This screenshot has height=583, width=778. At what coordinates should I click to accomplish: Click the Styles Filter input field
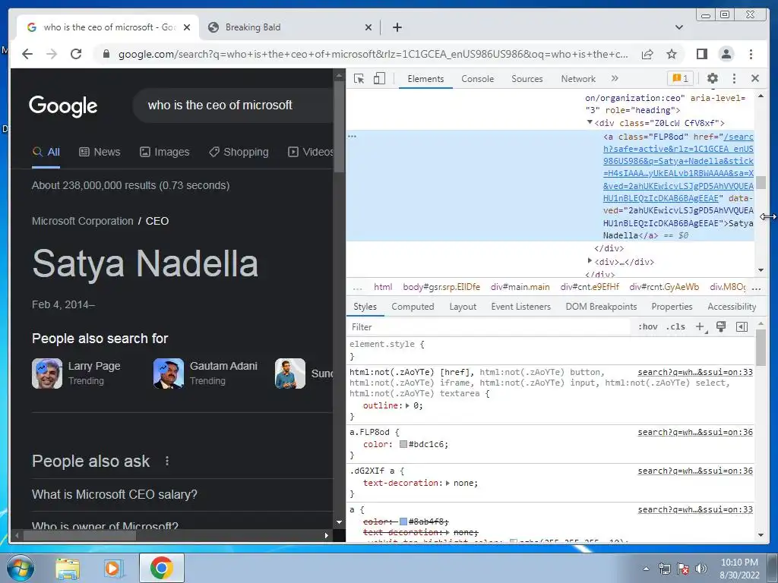click(489, 327)
